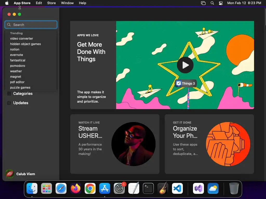Click the orange camera illustration thumbnail
266x199 pixels.
[228, 144]
